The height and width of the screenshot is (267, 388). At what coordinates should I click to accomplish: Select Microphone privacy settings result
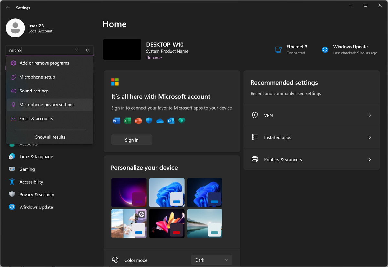pos(50,105)
